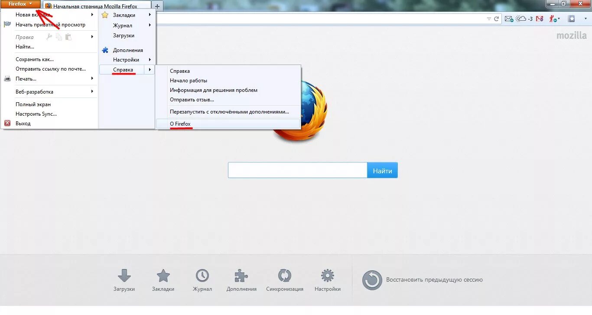
Task: Click the paste clipboard icon in Правка row
Action: 68,37
